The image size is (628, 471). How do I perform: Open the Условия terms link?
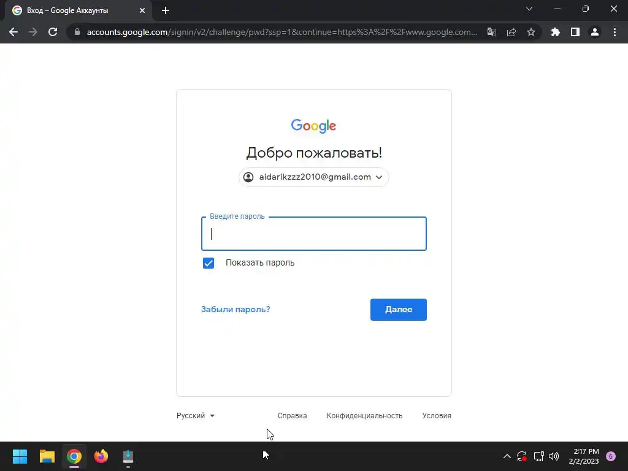(x=437, y=416)
